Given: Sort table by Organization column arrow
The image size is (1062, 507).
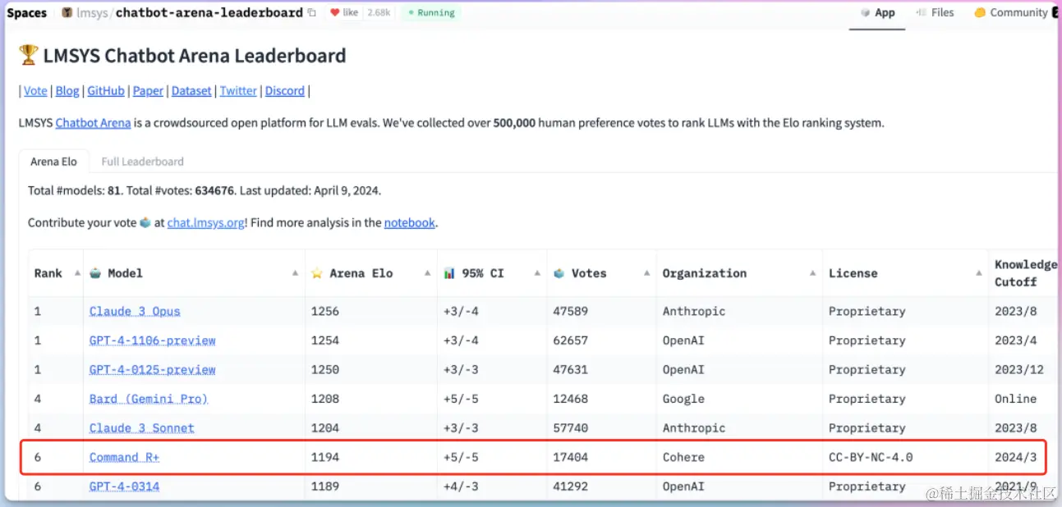Looking at the screenshot, I should point(813,273).
